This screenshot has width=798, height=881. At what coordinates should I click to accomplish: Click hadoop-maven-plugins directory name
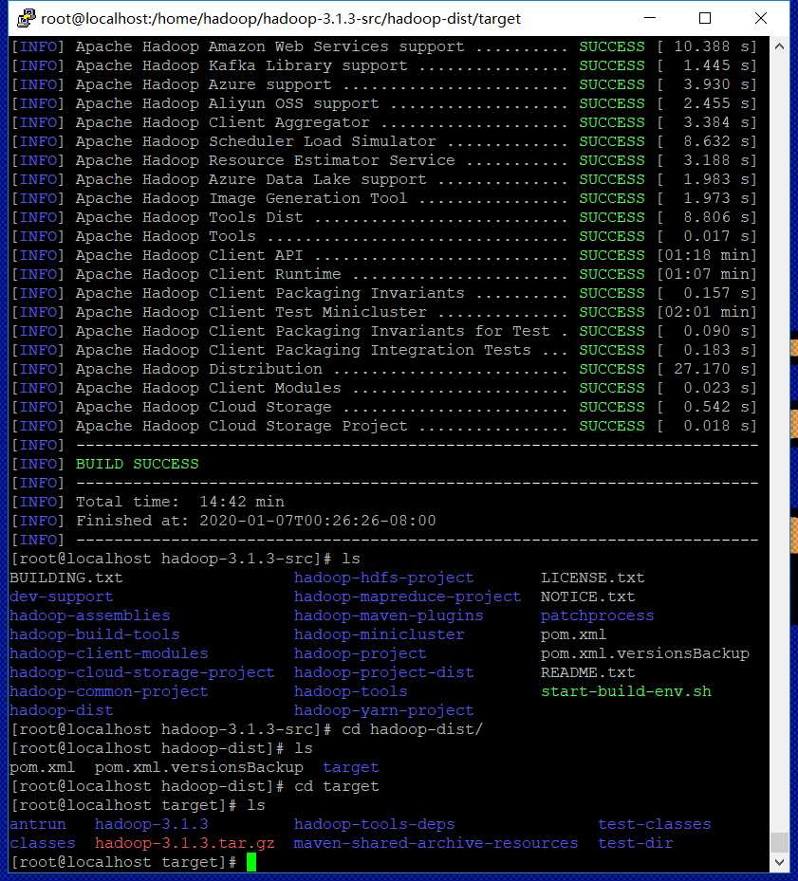pyautogui.click(x=389, y=615)
